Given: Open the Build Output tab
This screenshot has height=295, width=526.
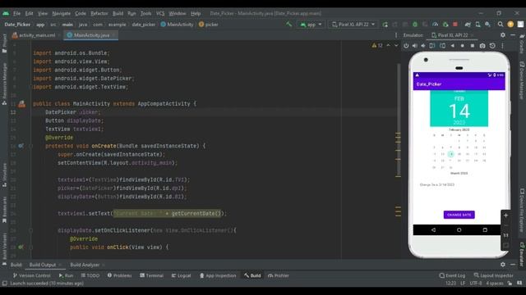Looking at the screenshot, I should point(43,265).
